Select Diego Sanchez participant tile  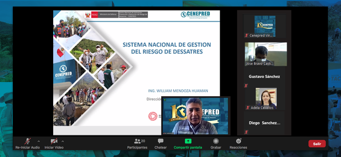coord(264,123)
